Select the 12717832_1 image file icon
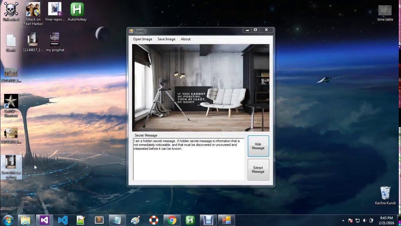The width and height of the screenshot is (401, 226). (x=11, y=75)
